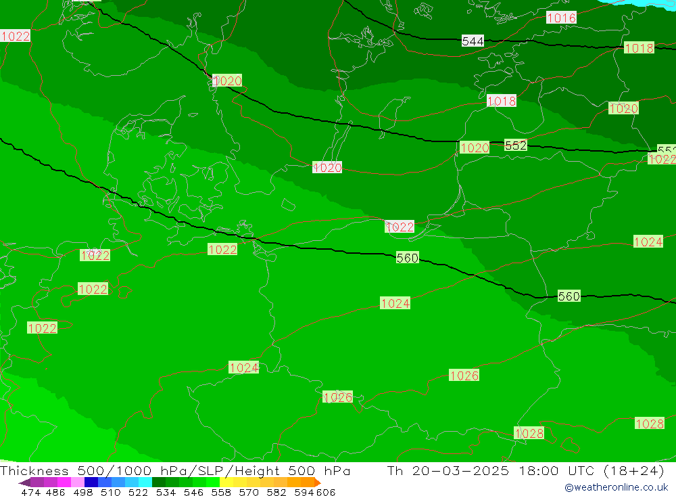The width and height of the screenshot is (676, 496).
Task: Click the 1016 pressure label
Action: click(561, 18)
